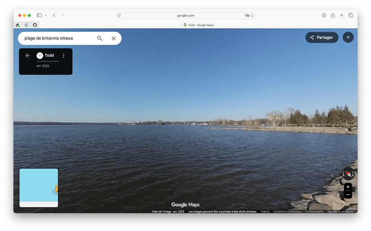Expand the sidebar dropdown chevron
Viewport: 371px width, 231px height.
point(46,15)
